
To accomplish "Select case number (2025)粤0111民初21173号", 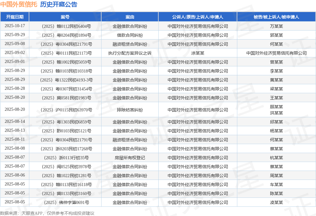I will [66, 53].
